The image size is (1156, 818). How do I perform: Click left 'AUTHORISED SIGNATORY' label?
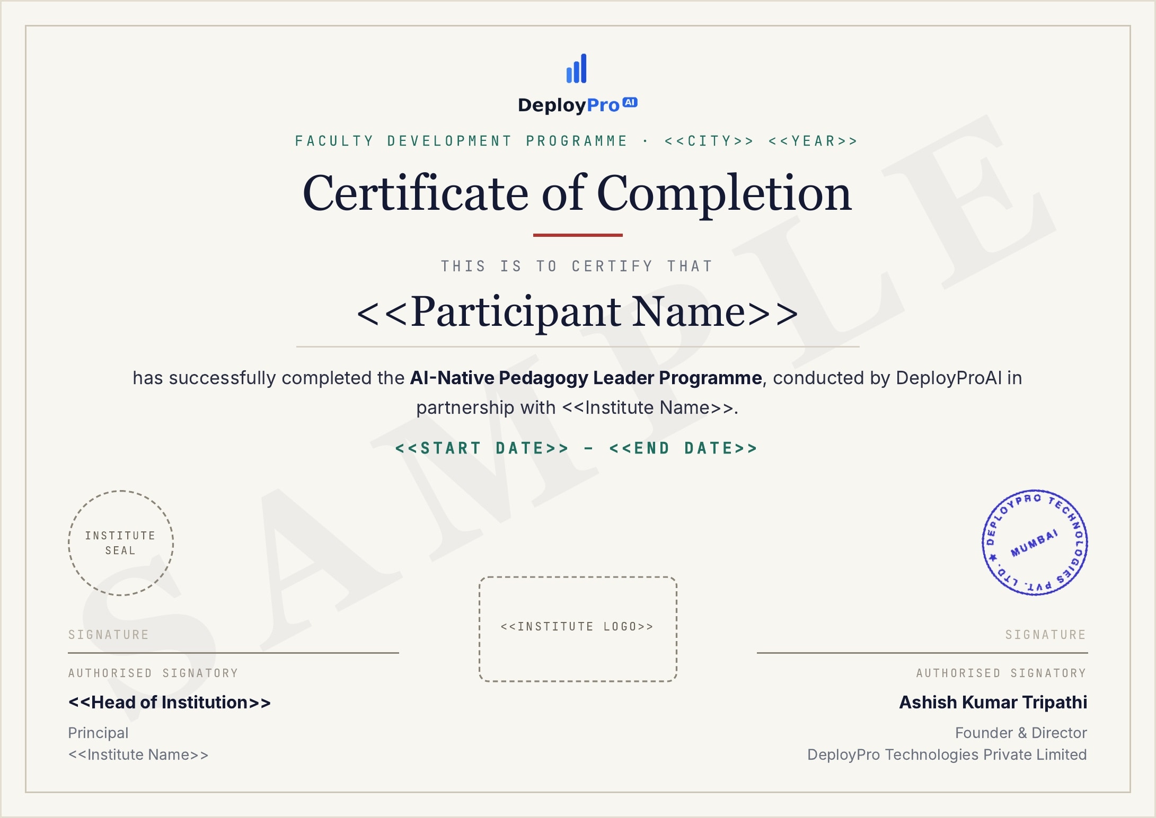tap(153, 673)
